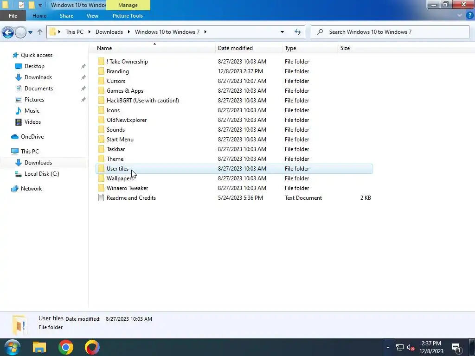Select the Branding folder icon

coord(101,71)
